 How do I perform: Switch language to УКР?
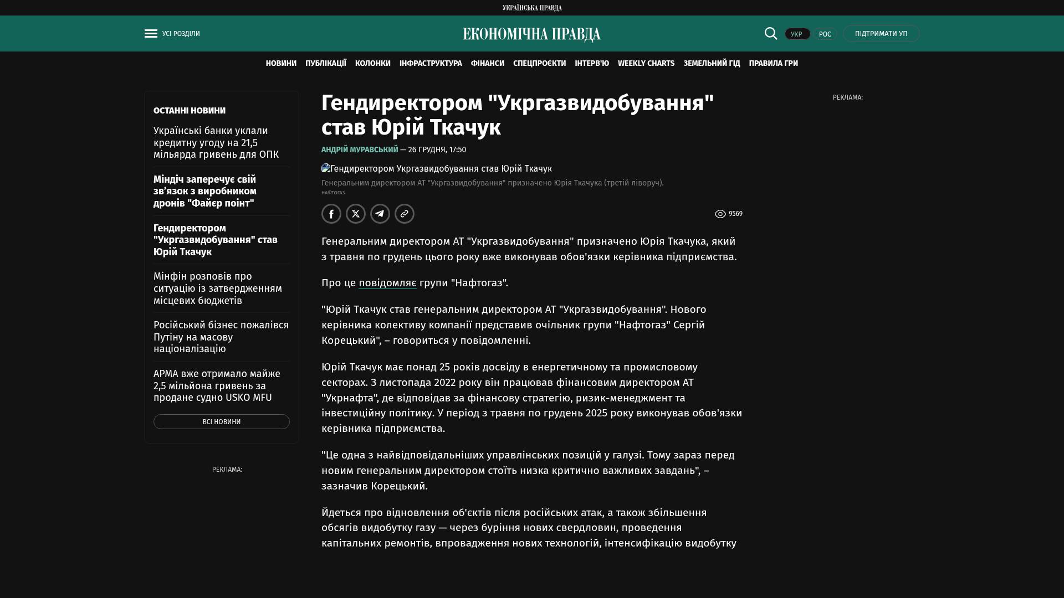(x=797, y=34)
